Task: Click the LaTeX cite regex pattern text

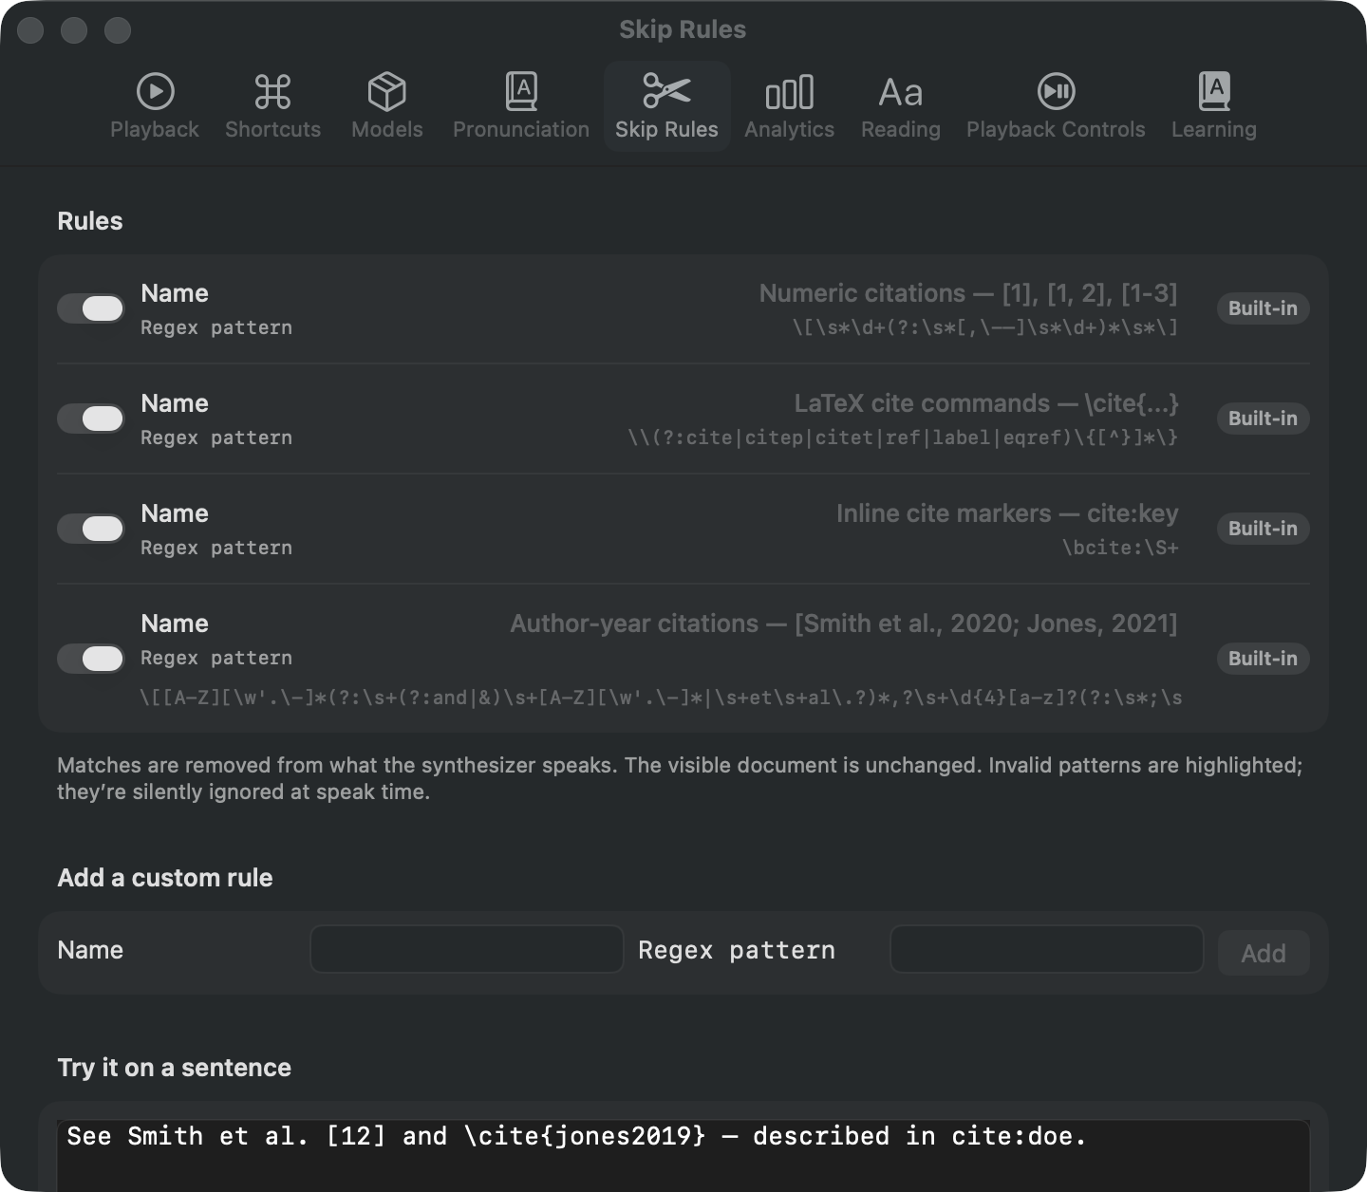Action: (x=903, y=438)
